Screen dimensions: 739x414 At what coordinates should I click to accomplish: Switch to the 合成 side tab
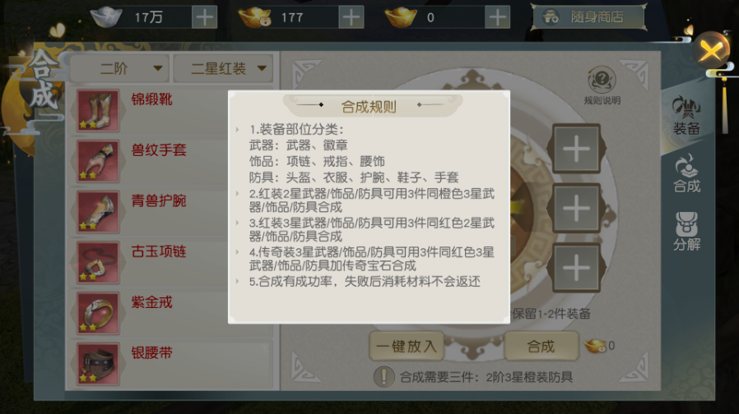coord(686,173)
